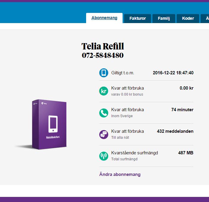Click the green kr balance icon
Screen dimensions: 209x202
[104, 91]
